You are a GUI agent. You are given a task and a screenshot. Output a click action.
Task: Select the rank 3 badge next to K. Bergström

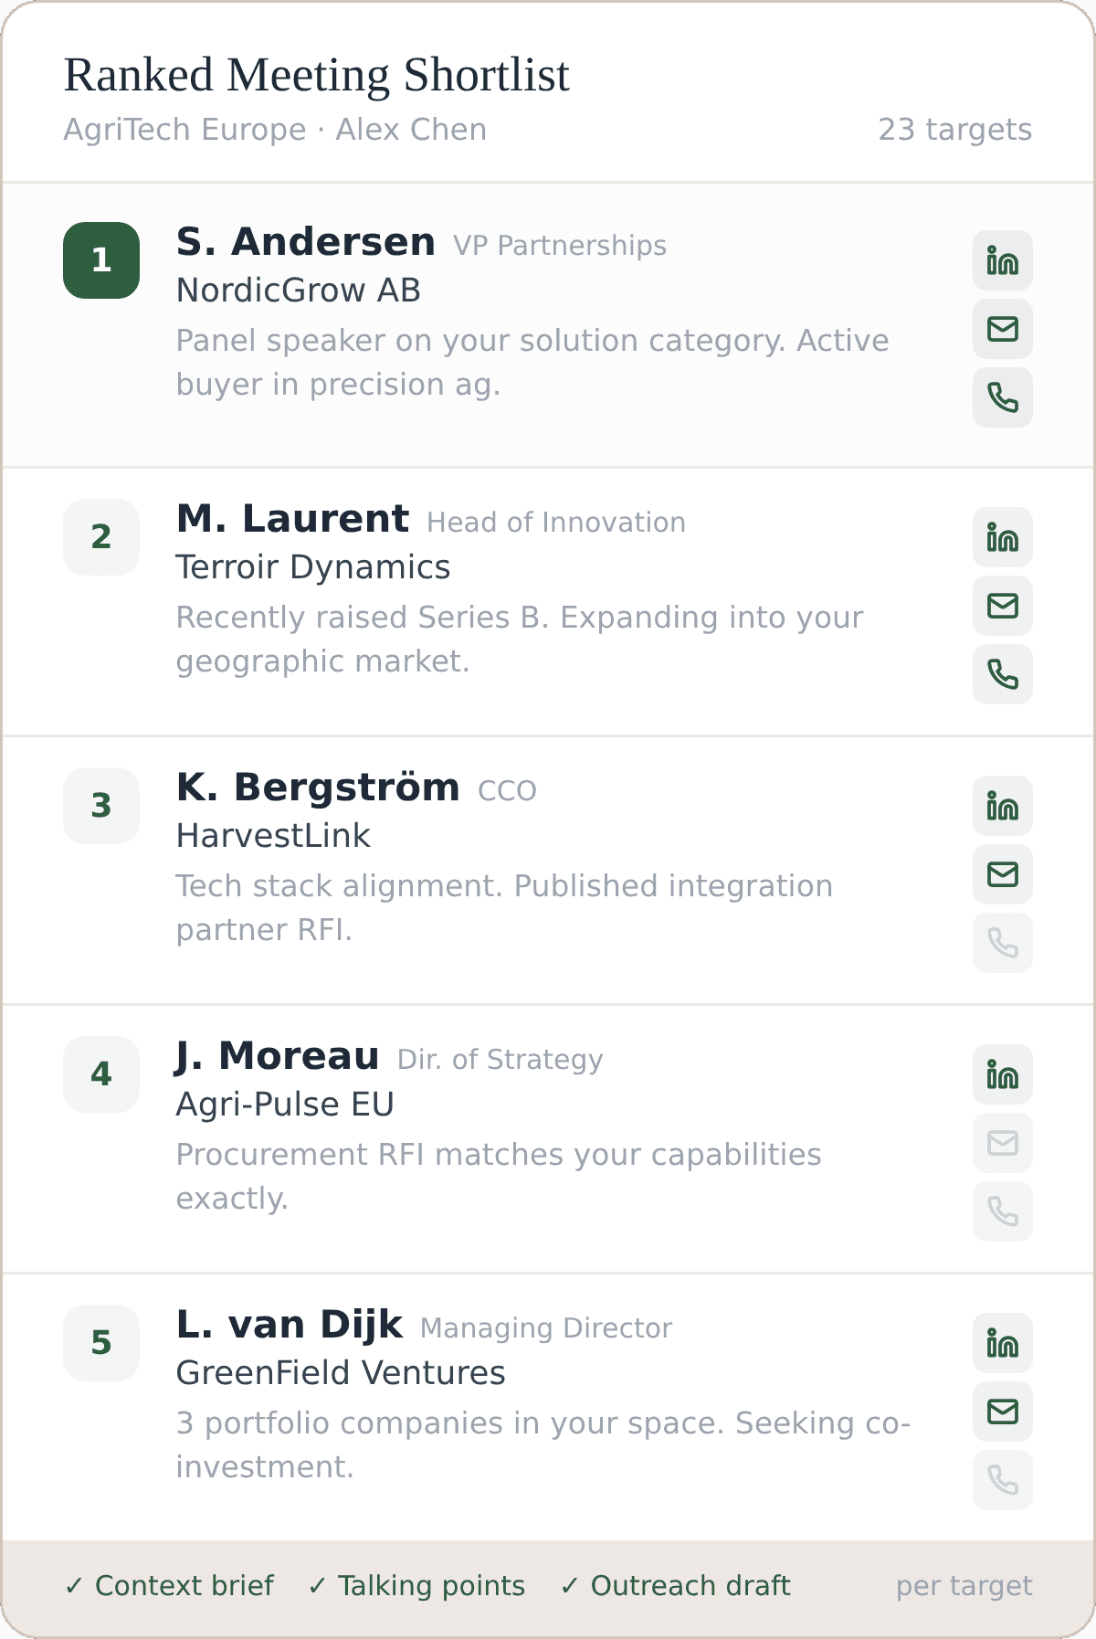[100, 806]
